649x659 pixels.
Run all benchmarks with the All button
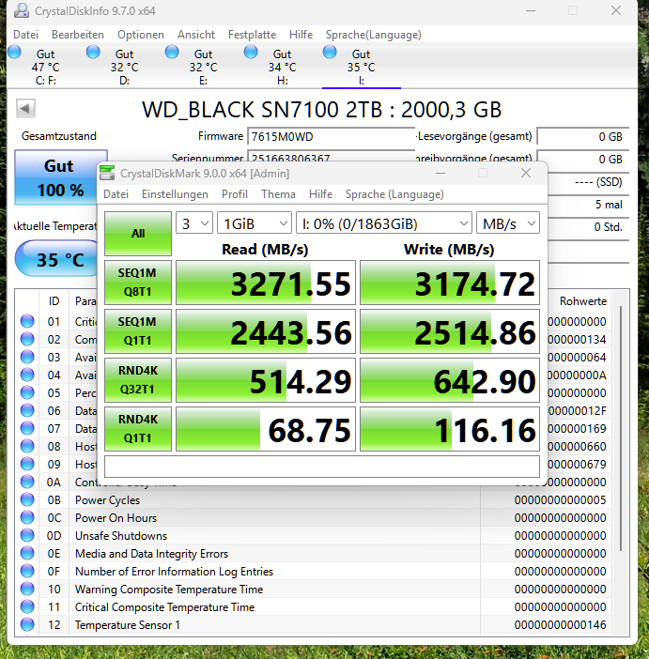[x=138, y=234]
